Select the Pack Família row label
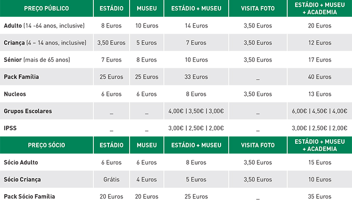Image resolution: width=352 pixels, height=205 pixels. click(21, 77)
